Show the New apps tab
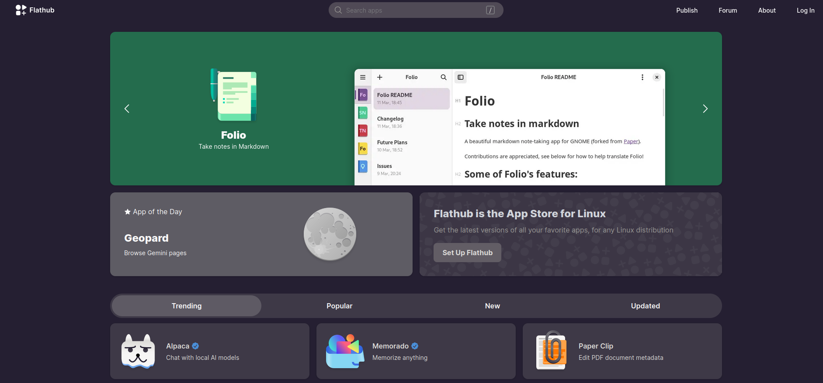 coord(492,306)
